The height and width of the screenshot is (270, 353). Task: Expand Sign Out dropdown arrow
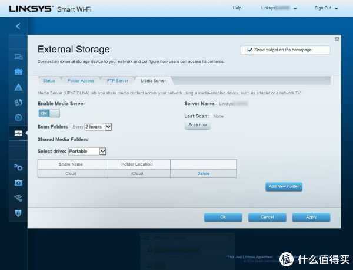337,9
